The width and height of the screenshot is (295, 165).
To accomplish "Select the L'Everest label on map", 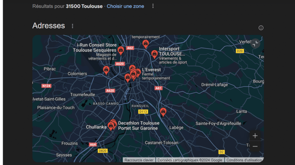I will 152,70.
